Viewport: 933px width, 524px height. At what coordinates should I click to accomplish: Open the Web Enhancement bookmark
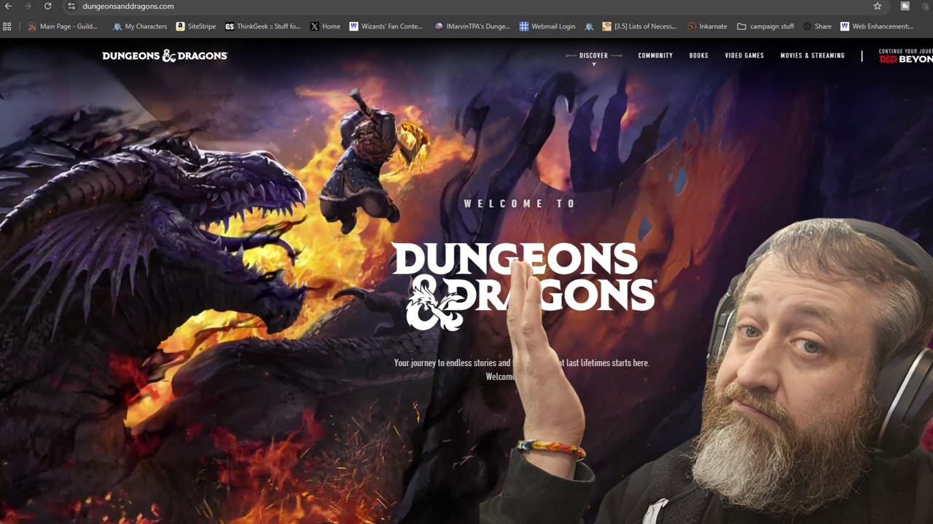877,26
